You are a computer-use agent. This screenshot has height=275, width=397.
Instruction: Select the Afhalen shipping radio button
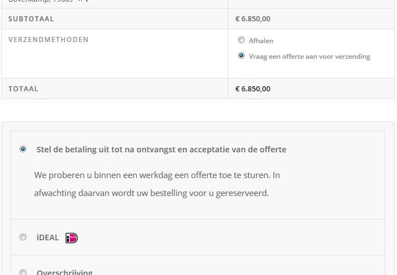pos(241,40)
